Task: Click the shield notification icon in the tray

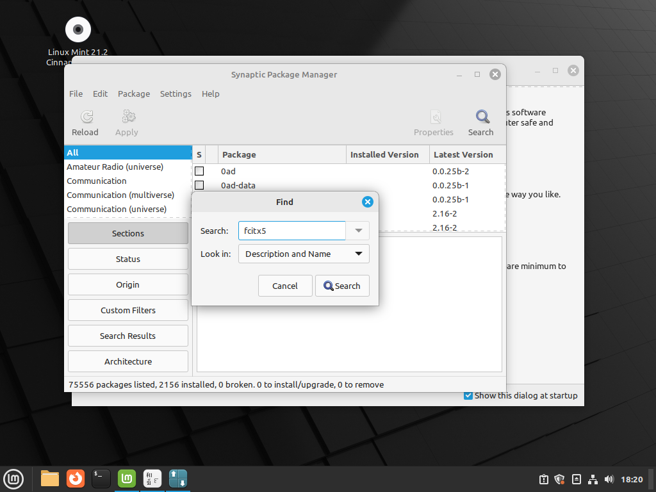Action: coord(559,479)
